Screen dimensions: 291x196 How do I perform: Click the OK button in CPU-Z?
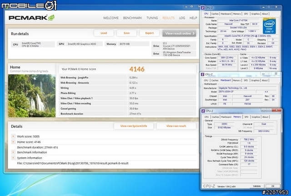click(x=273, y=186)
